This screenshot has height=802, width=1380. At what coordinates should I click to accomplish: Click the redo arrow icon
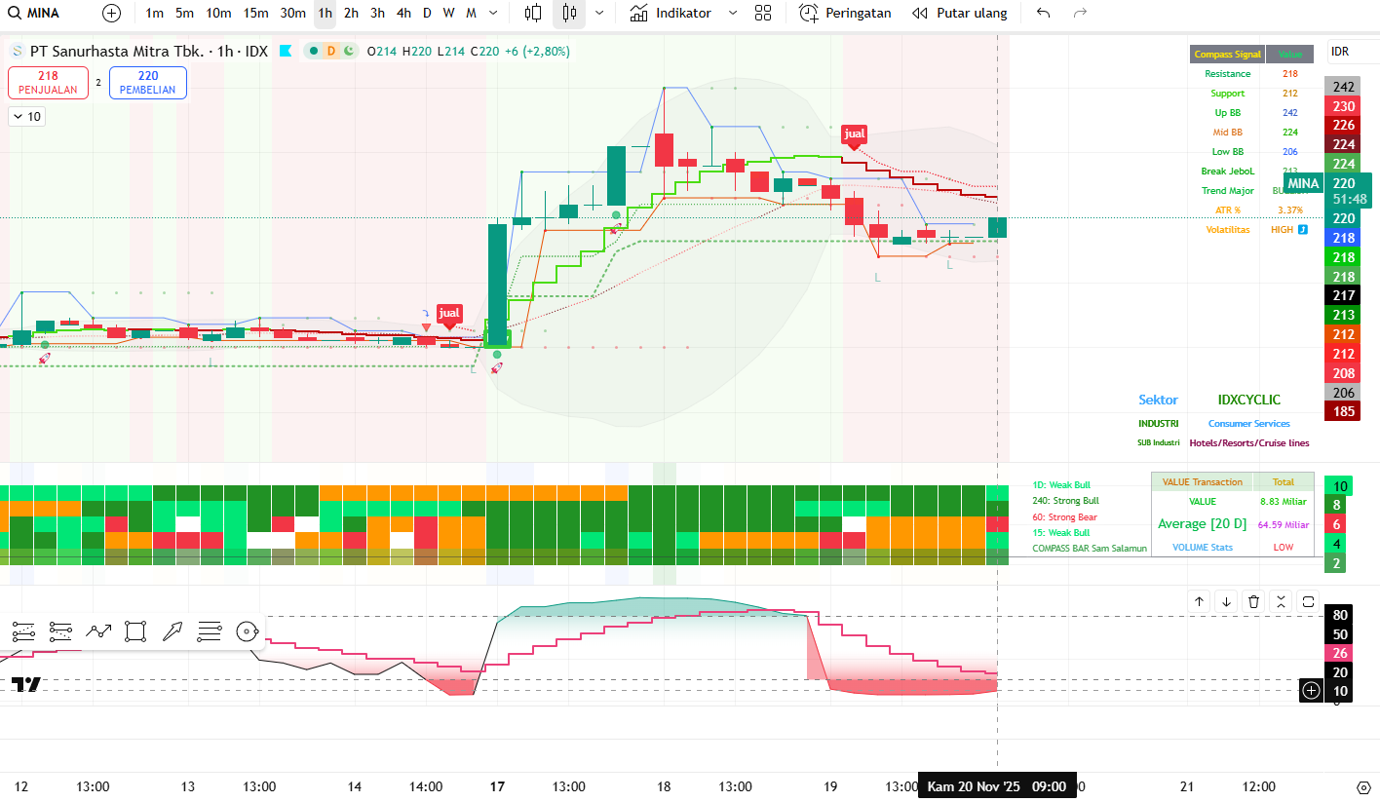[x=1080, y=13]
